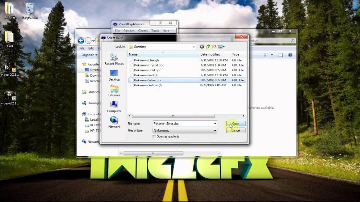Click the Open button
The height and width of the screenshot is (202, 360).
coord(236,124)
